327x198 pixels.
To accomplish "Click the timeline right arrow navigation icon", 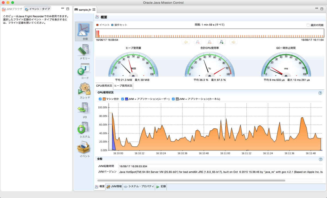I will coord(234,42).
